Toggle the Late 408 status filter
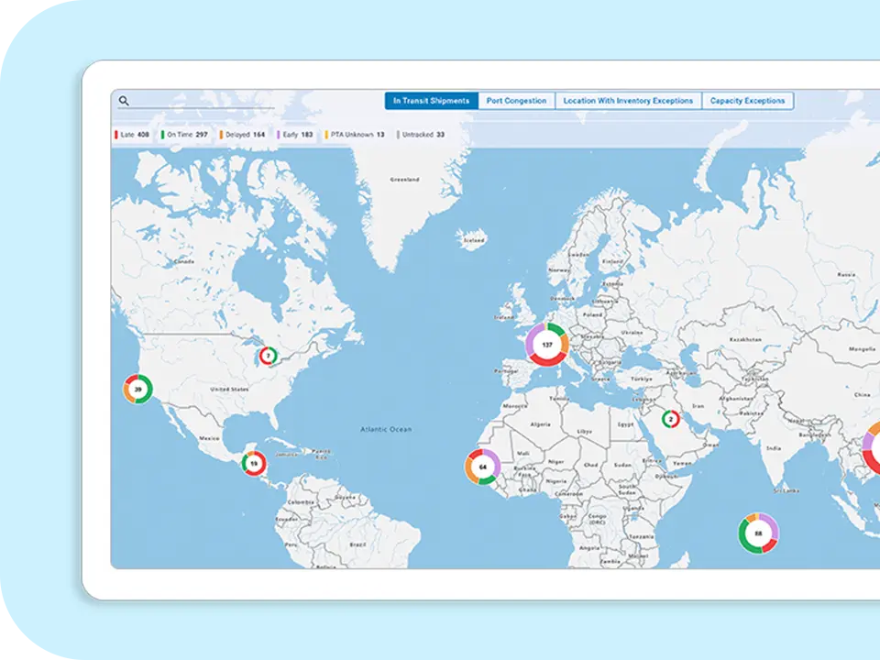Image resolution: width=880 pixels, height=660 pixels. [x=131, y=135]
